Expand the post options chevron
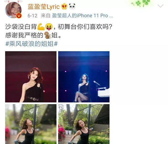The height and width of the screenshot is (144, 168). tap(160, 6)
